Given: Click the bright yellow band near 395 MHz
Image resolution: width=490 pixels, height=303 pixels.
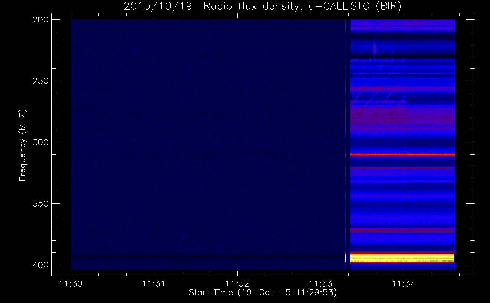Looking at the screenshot, I should 402,258.
